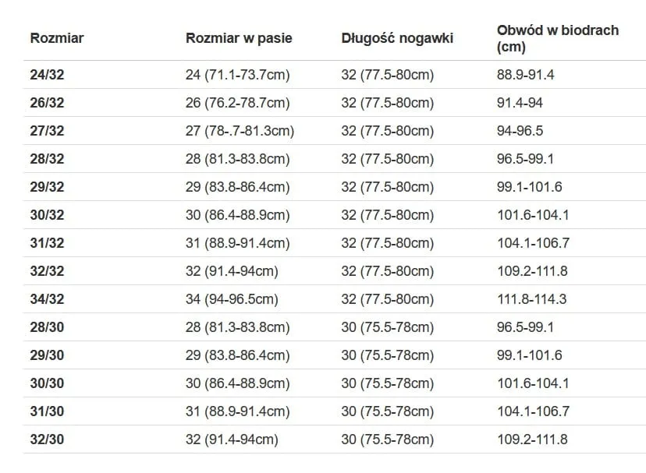Click hip measurement "94-96.5"
This screenshot has height=473, width=646.
pyautogui.click(x=520, y=131)
